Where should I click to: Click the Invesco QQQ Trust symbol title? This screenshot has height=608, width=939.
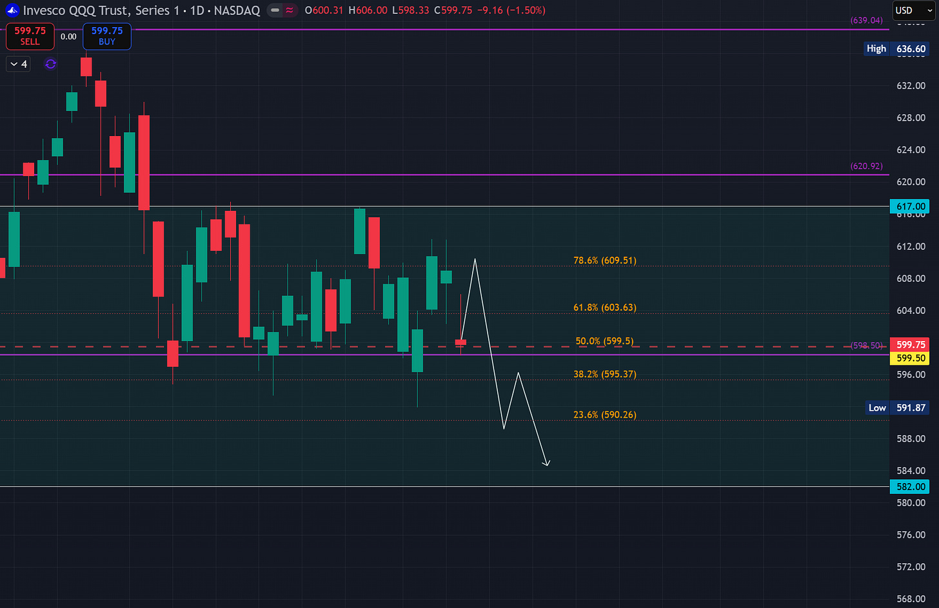coord(142,10)
